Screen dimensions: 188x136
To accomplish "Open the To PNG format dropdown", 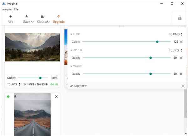I will tap(175, 34).
